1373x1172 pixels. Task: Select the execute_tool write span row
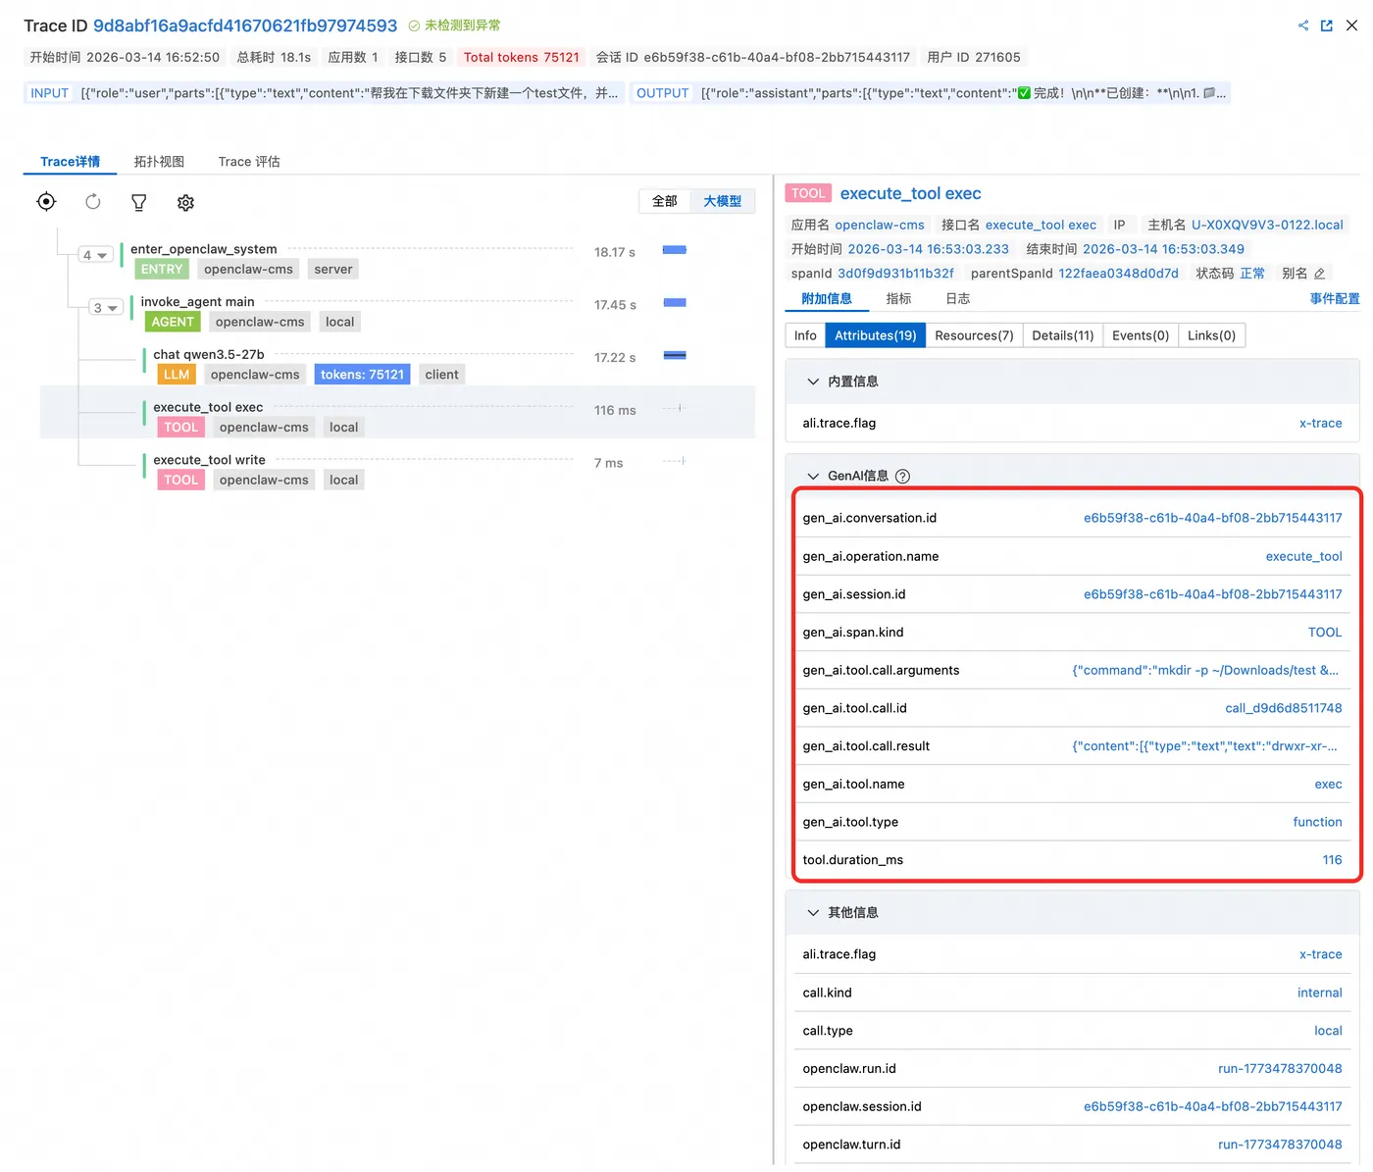pos(397,470)
